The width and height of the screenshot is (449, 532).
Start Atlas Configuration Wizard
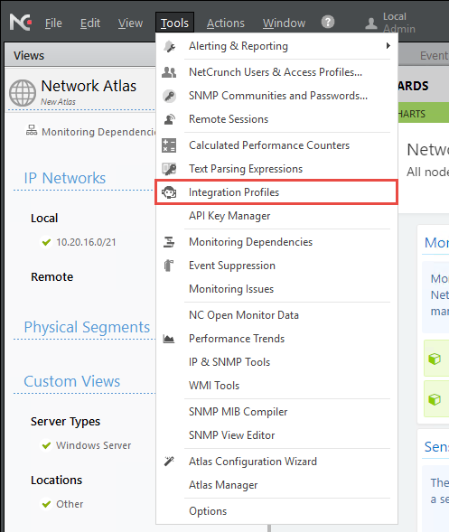[x=276, y=461]
